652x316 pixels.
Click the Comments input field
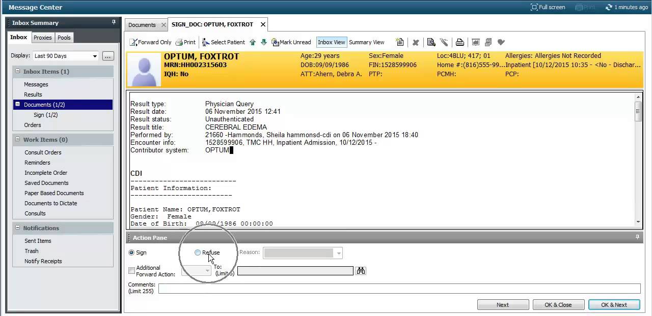(x=399, y=289)
